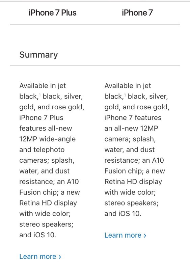Click chevron arrow beside iPhone 7 Plus Learn more

[x=60, y=257]
